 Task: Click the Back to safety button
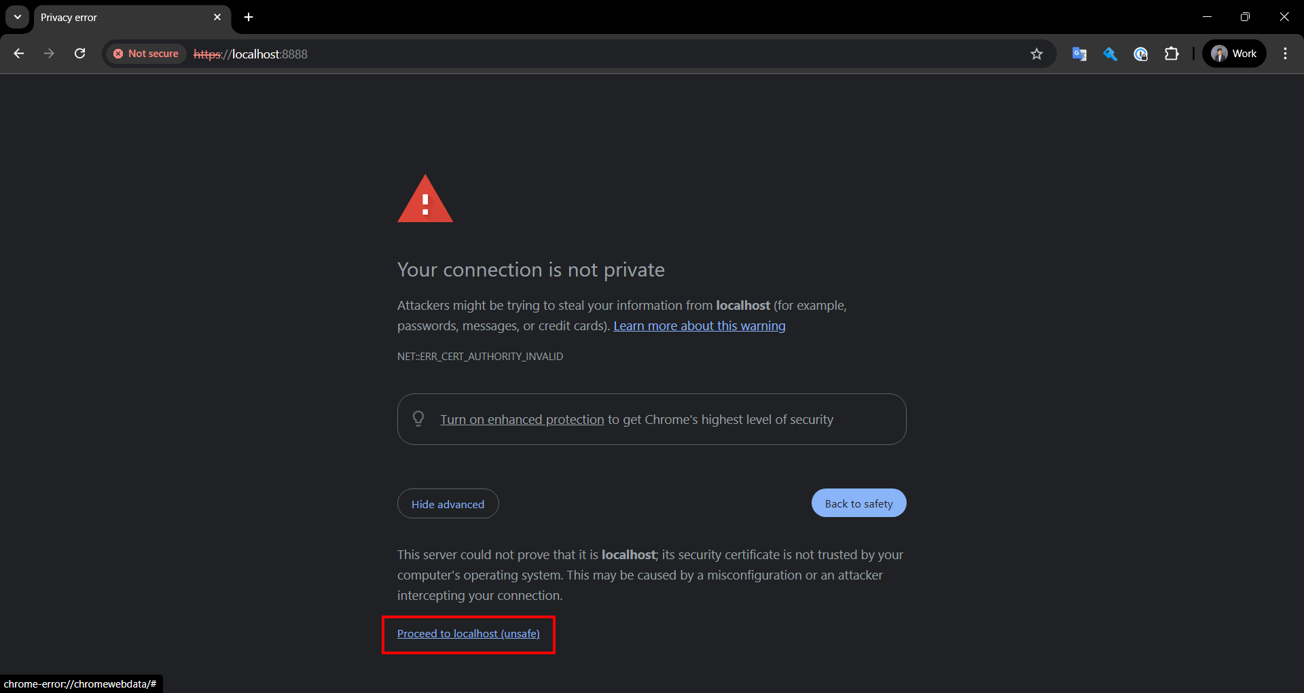[x=858, y=503]
